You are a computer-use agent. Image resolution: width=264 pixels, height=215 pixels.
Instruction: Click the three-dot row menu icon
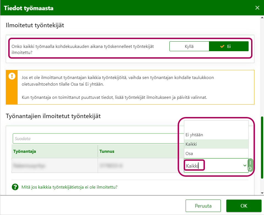point(250,163)
